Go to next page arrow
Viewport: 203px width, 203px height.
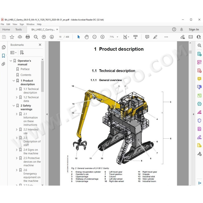[x=52, y=37]
